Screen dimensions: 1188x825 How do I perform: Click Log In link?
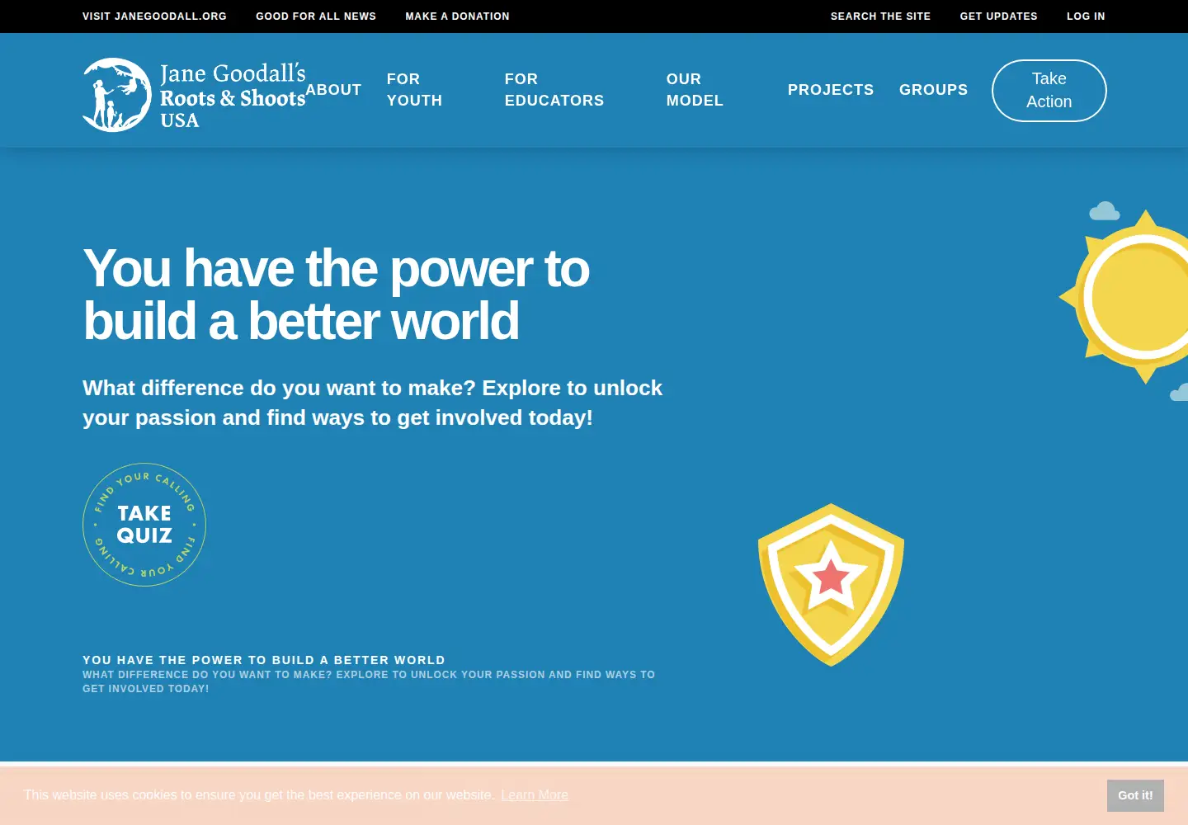1086,16
